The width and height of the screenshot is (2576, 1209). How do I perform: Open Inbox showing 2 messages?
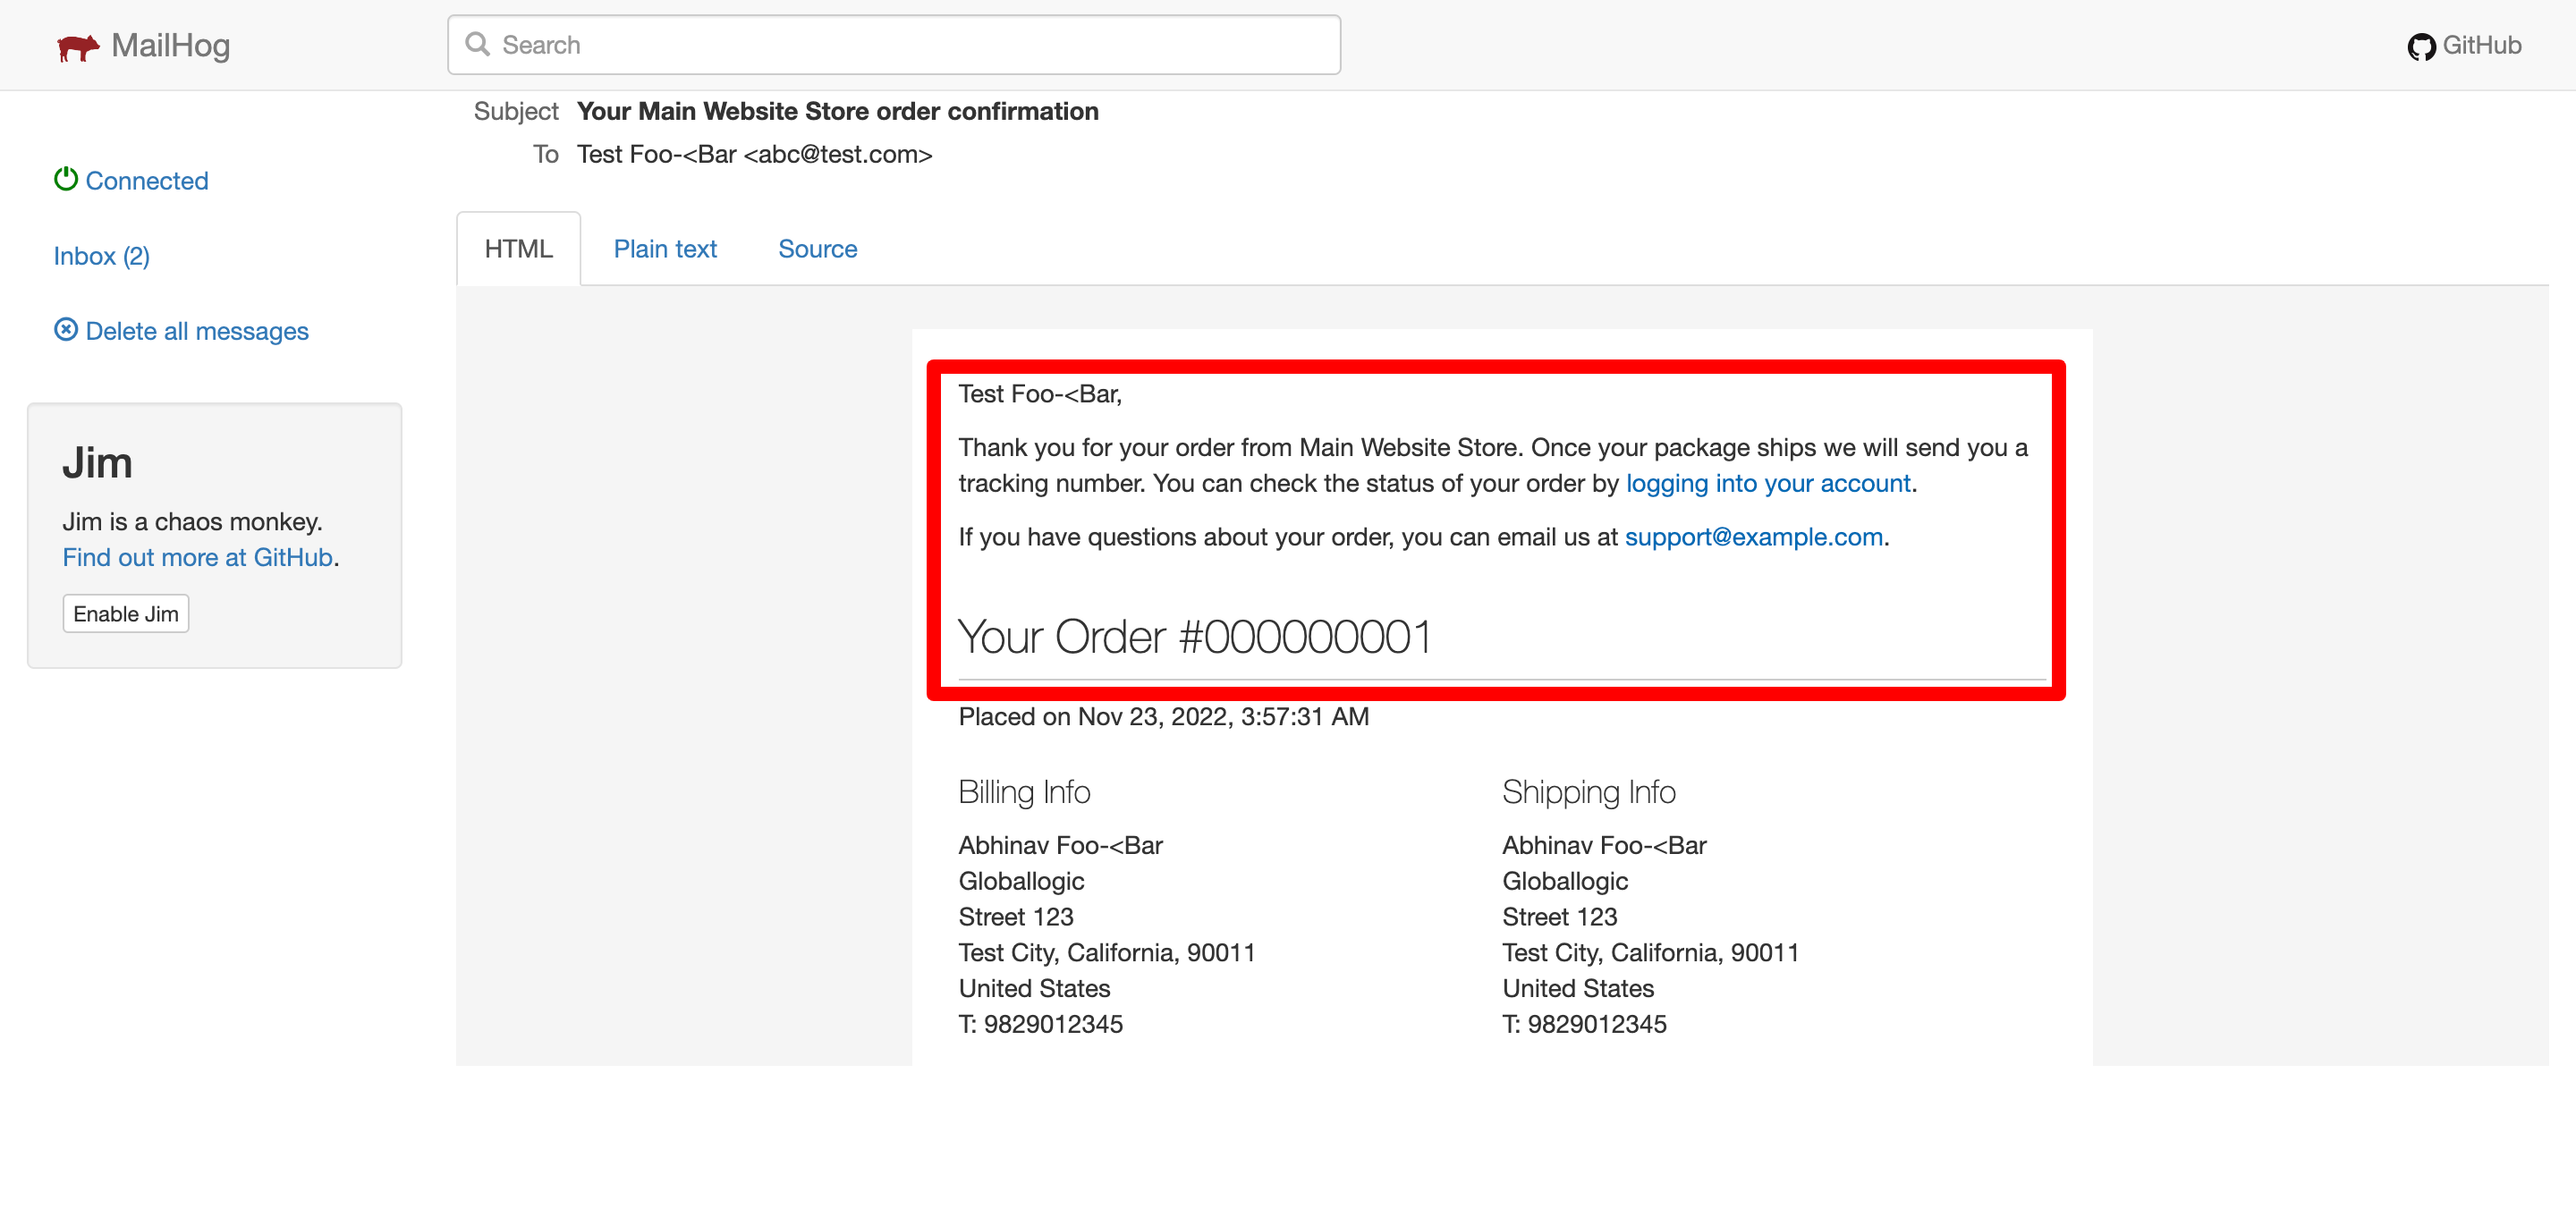click(100, 256)
